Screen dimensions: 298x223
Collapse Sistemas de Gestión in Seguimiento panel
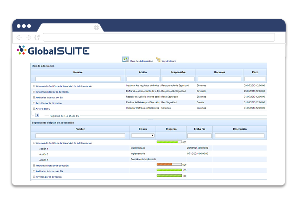click(x=34, y=142)
